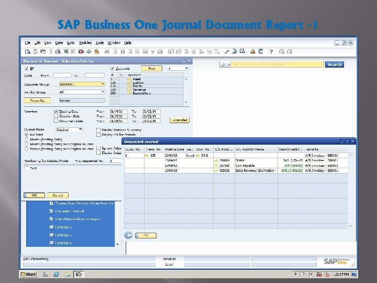This screenshot has width=377, height=283.
Task: Click the Find binoculars toolbar icon
Action: click(107, 51)
